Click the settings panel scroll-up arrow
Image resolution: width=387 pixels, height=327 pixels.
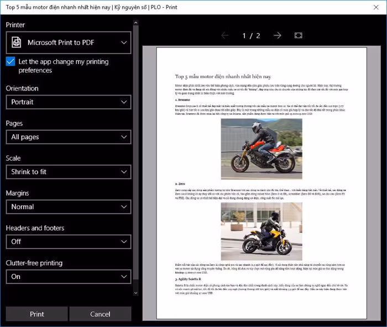pyautogui.click(x=135, y=23)
